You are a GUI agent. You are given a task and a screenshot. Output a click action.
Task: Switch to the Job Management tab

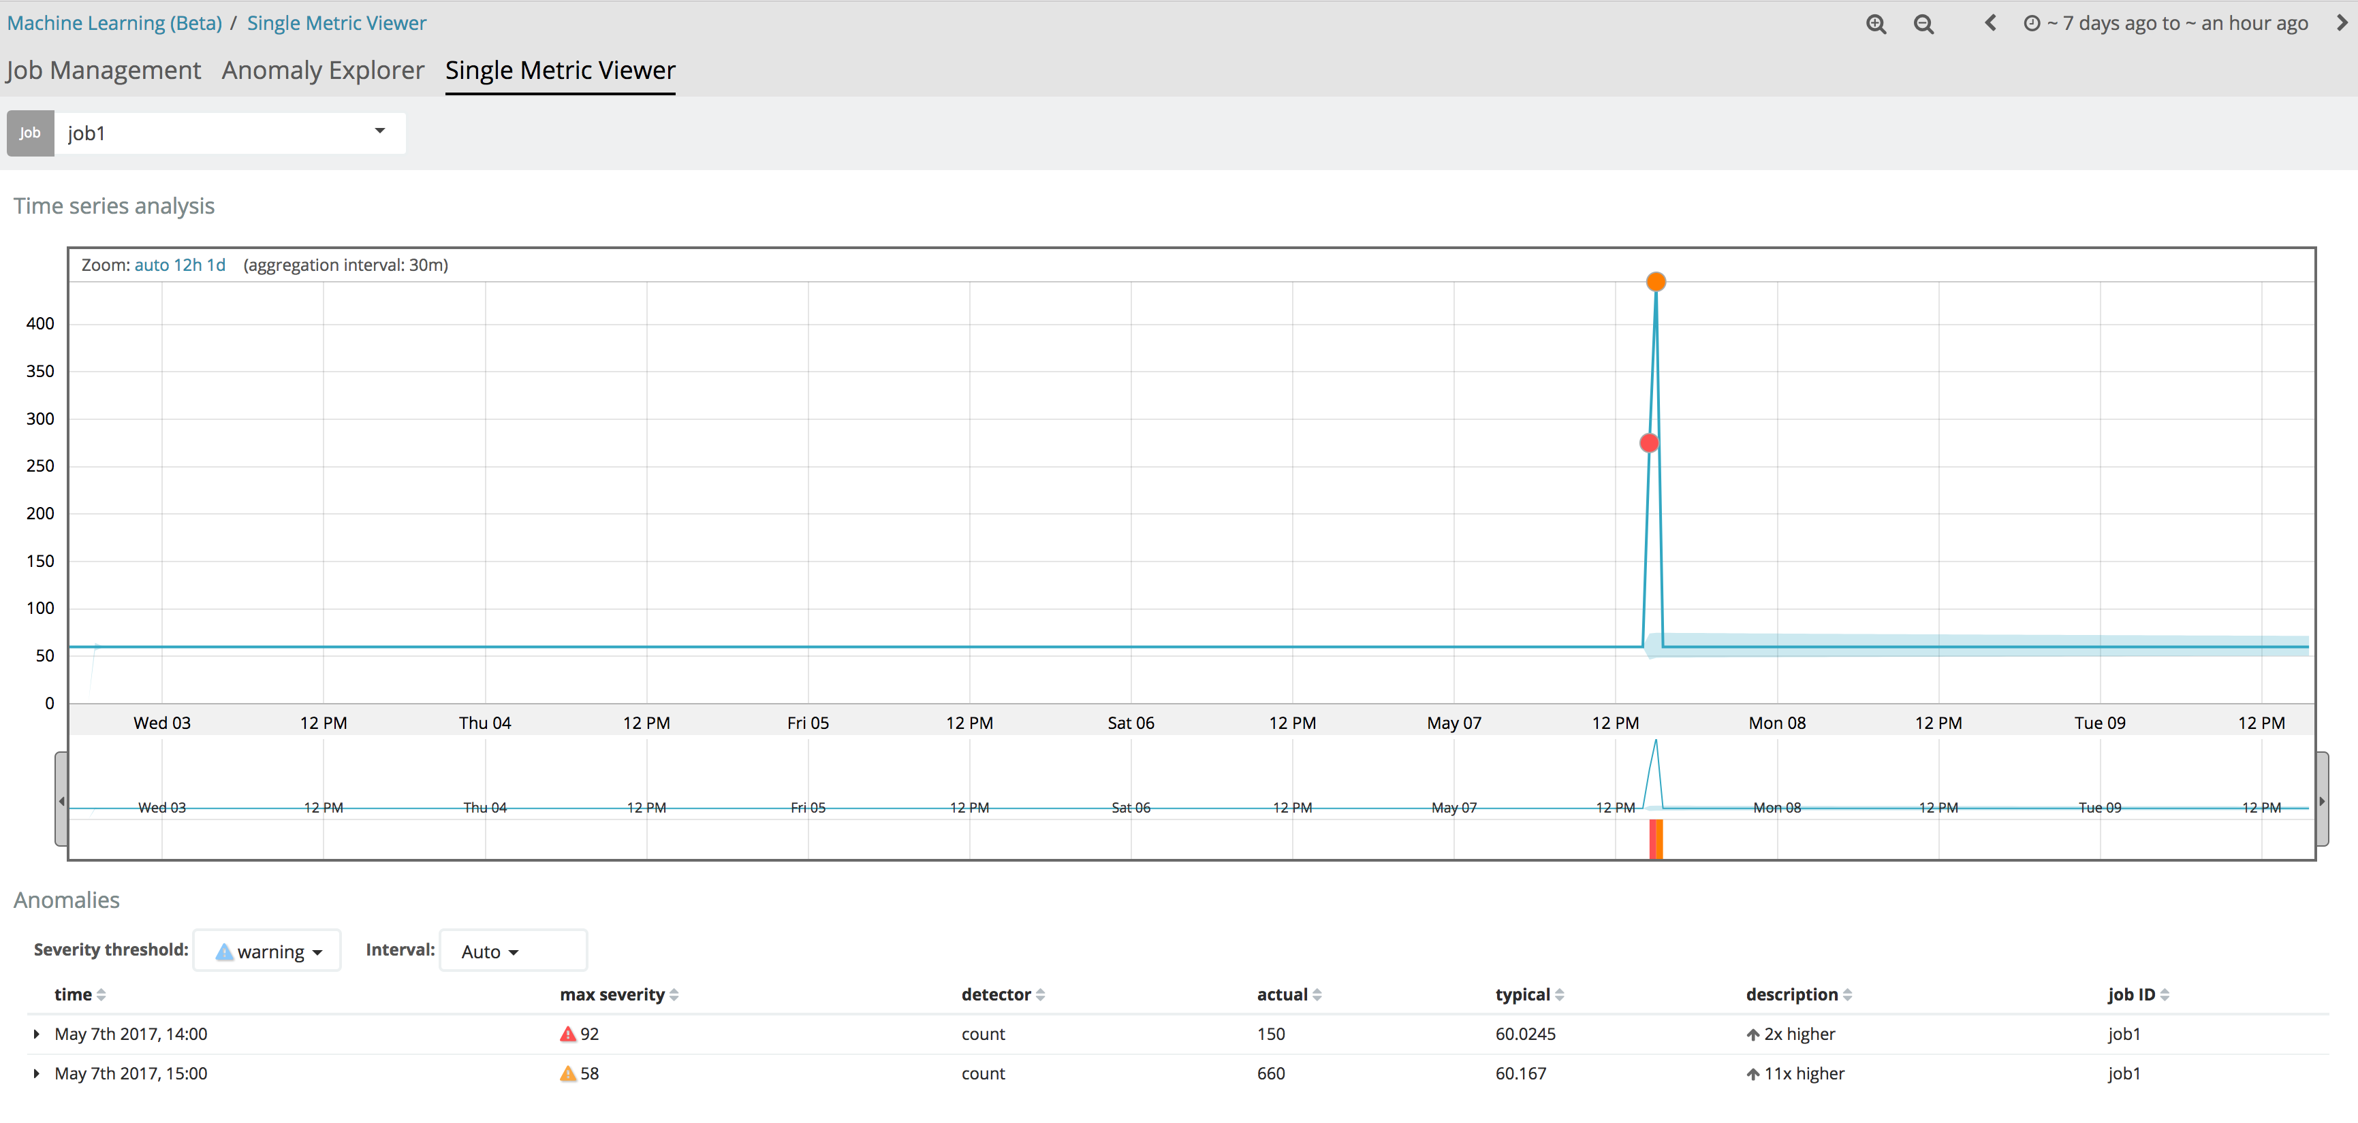(x=104, y=70)
